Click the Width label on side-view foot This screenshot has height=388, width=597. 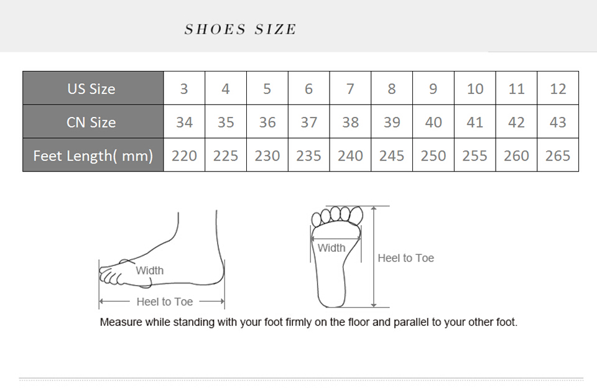[x=150, y=270]
